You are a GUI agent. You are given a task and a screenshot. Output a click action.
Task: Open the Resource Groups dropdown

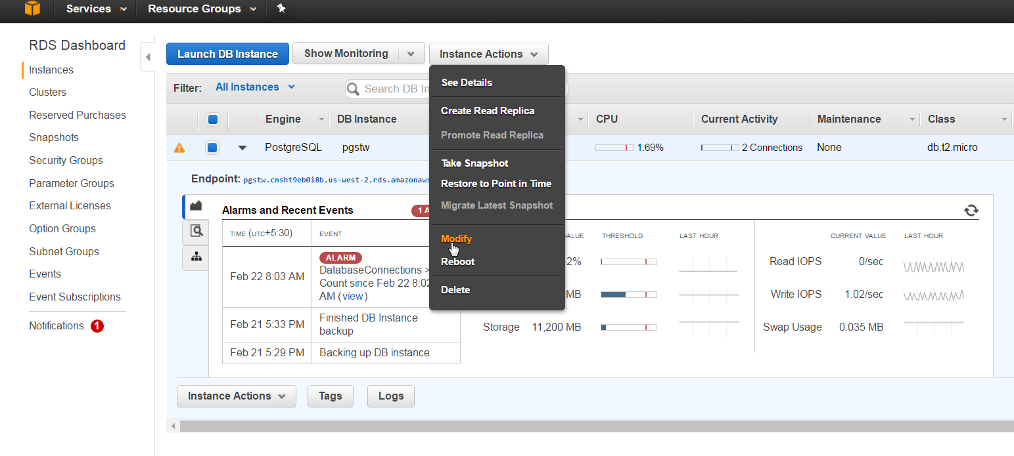tap(203, 9)
